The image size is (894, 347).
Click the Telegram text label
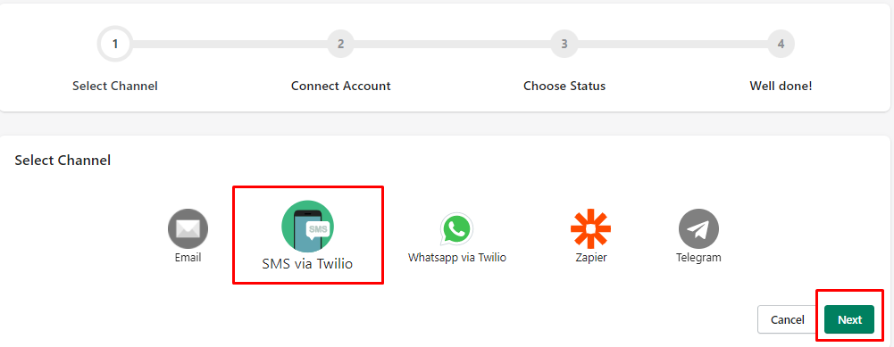coord(698,258)
